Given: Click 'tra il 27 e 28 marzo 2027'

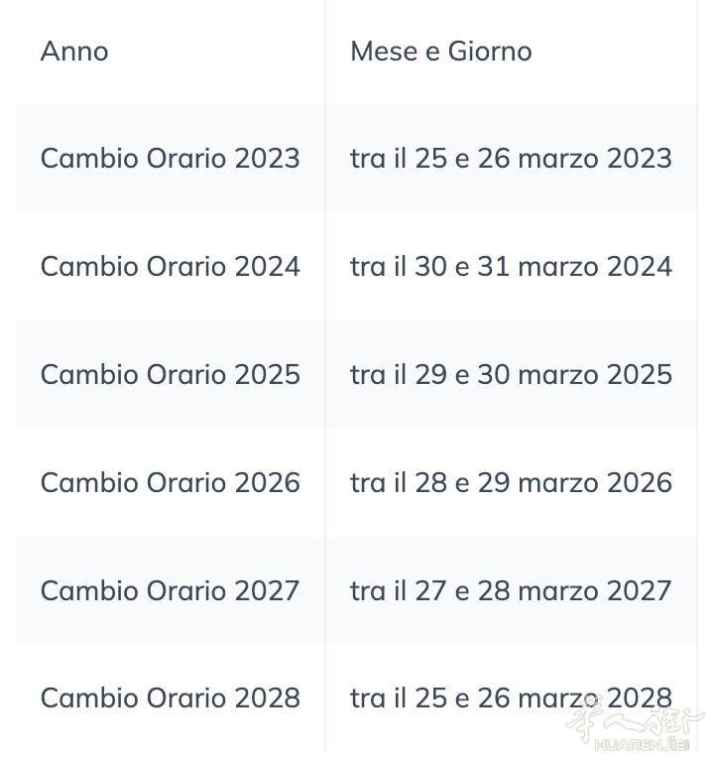Looking at the screenshot, I should click(511, 591).
